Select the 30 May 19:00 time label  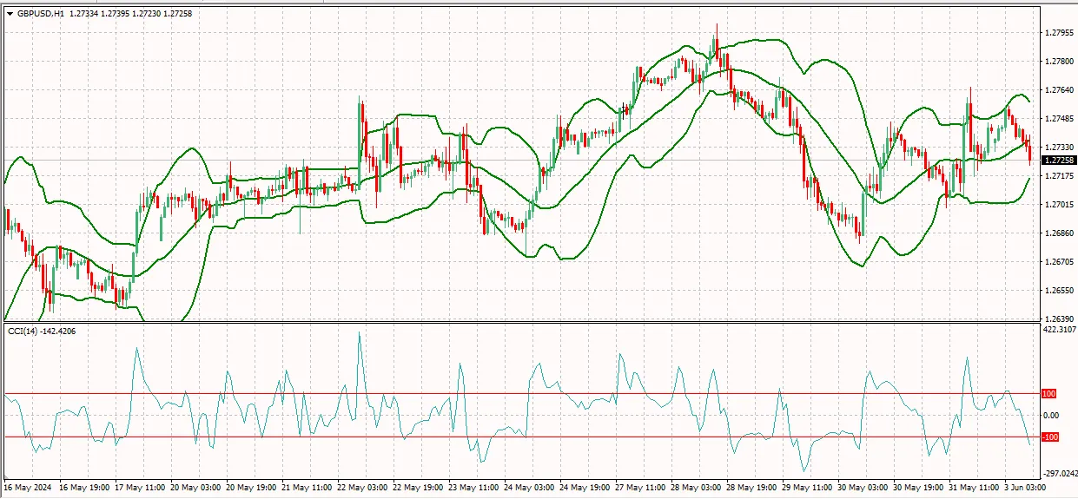tap(917, 488)
